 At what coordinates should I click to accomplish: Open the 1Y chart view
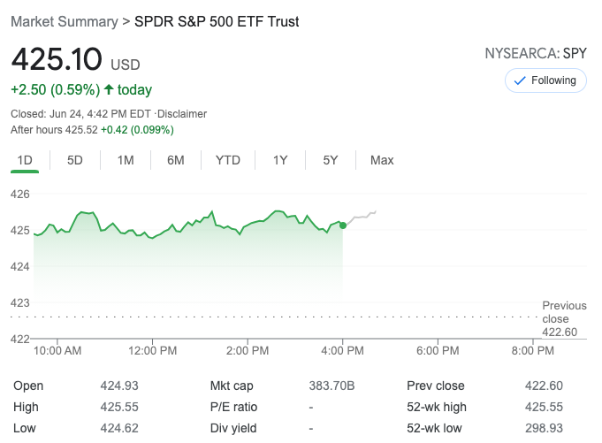tap(280, 160)
